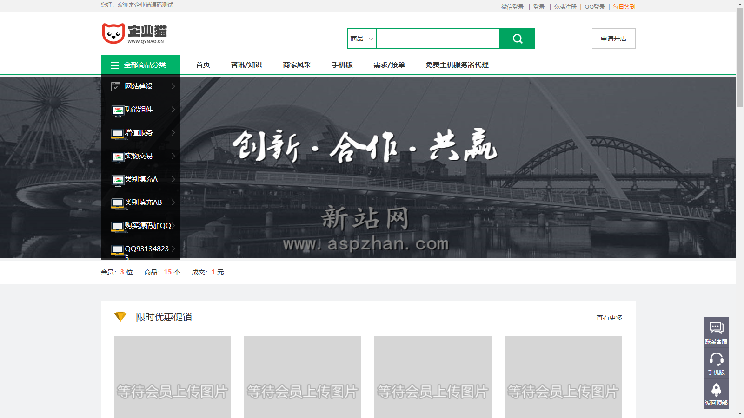The image size is (744, 418).
Task: Click the 限时优惠促销 section heading
Action: click(164, 317)
